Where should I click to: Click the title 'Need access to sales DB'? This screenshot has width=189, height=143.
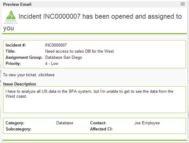point(80,51)
